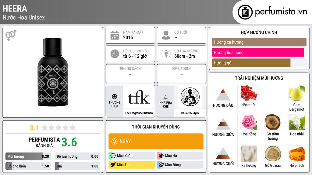Click the Phong cách style card
Image resolution: width=312 pixels, height=175 pixels.
[x=130, y=74]
